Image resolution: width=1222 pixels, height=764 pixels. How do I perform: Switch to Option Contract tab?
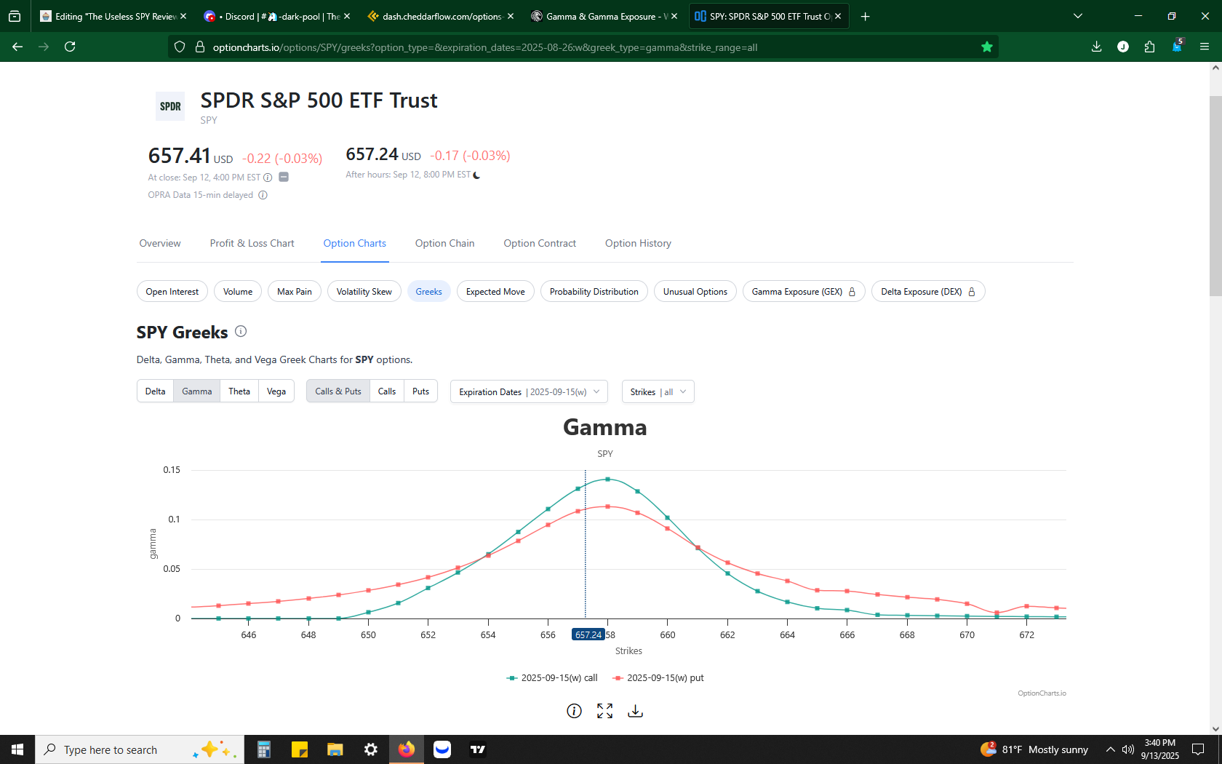(x=540, y=243)
